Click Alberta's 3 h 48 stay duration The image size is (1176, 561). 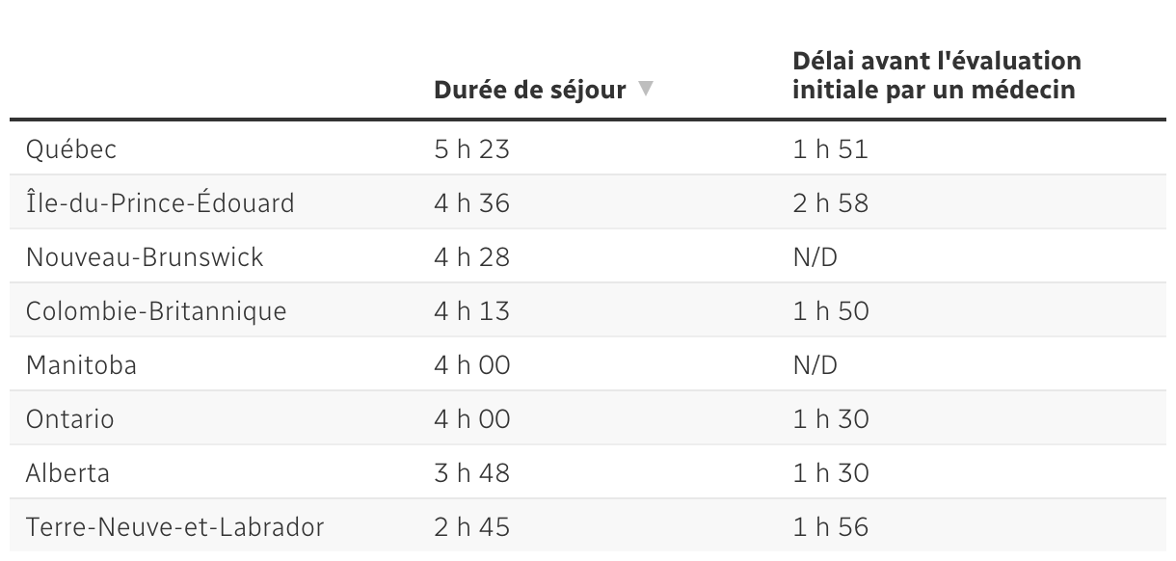click(x=472, y=473)
